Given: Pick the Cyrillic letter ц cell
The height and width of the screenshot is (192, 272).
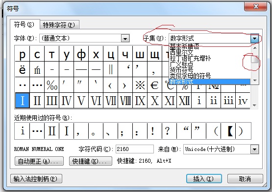Looking at the screenshot, I should point(110,54).
